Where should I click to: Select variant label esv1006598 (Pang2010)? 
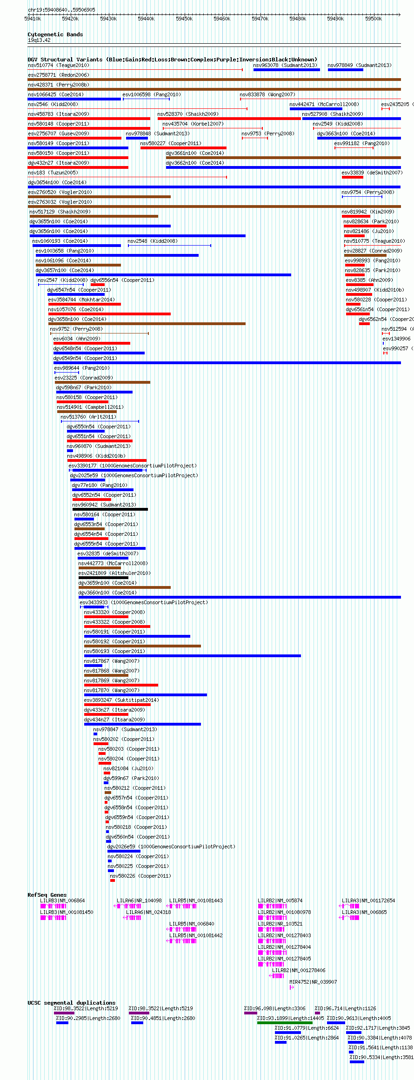tap(152, 95)
